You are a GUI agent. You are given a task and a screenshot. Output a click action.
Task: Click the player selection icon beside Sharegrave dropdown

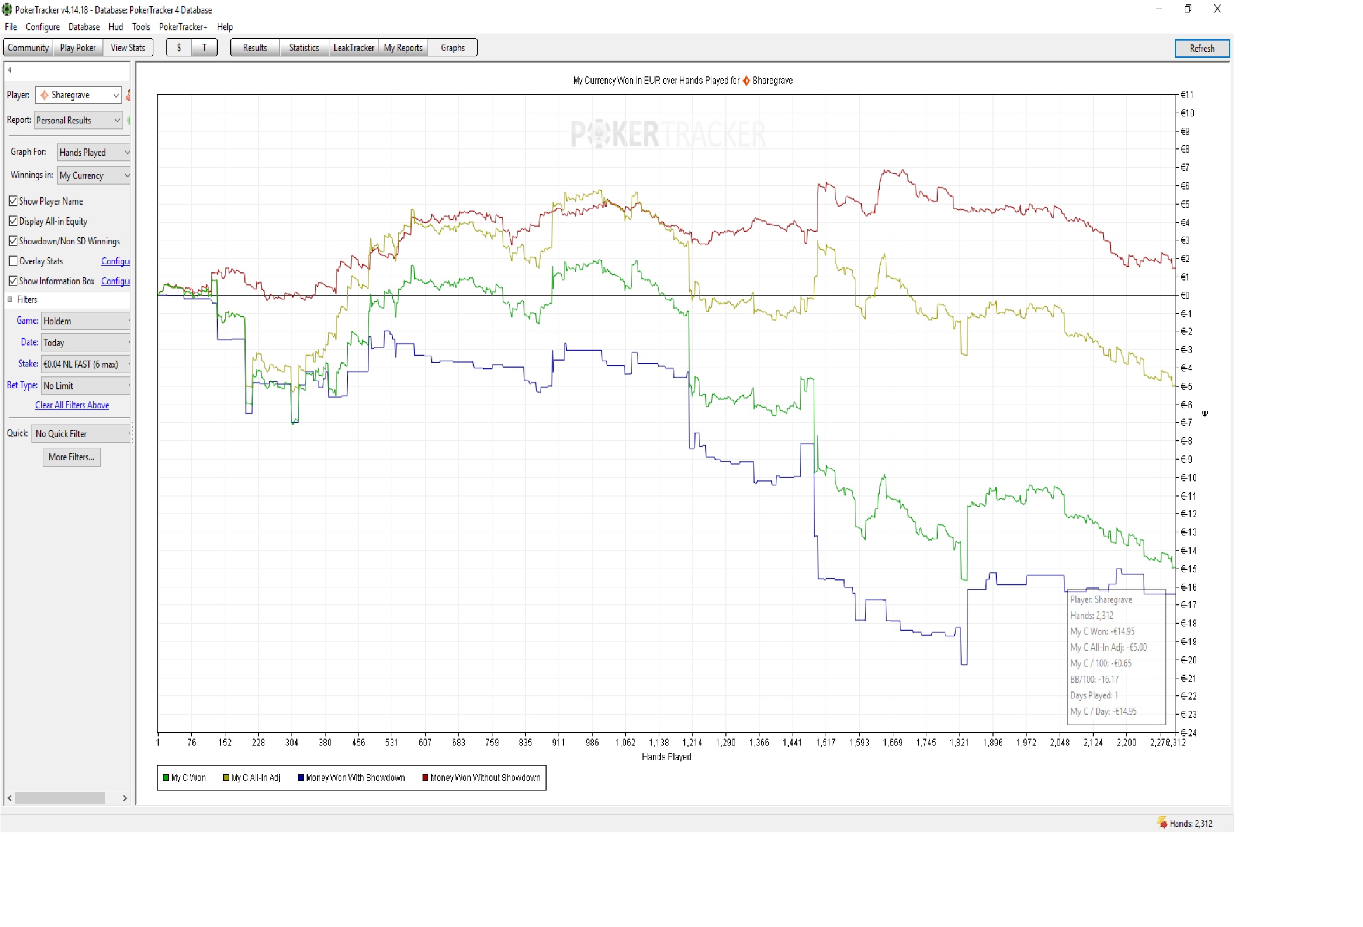pyautogui.click(x=128, y=95)
